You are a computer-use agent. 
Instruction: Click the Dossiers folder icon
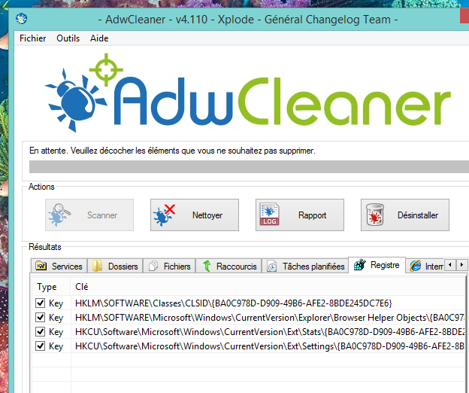pos(97,266)
